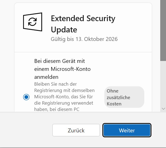Select the Microsoft-Konto sign-in radio button
Image resolution: width=166 pixels, height=148 pixels.
pyautogui.click(x=26, y=97)
